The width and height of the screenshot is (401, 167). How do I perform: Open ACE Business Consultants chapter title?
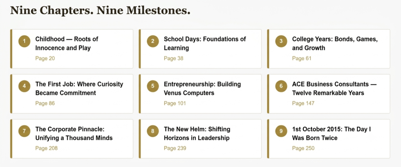tap(334, 89)
